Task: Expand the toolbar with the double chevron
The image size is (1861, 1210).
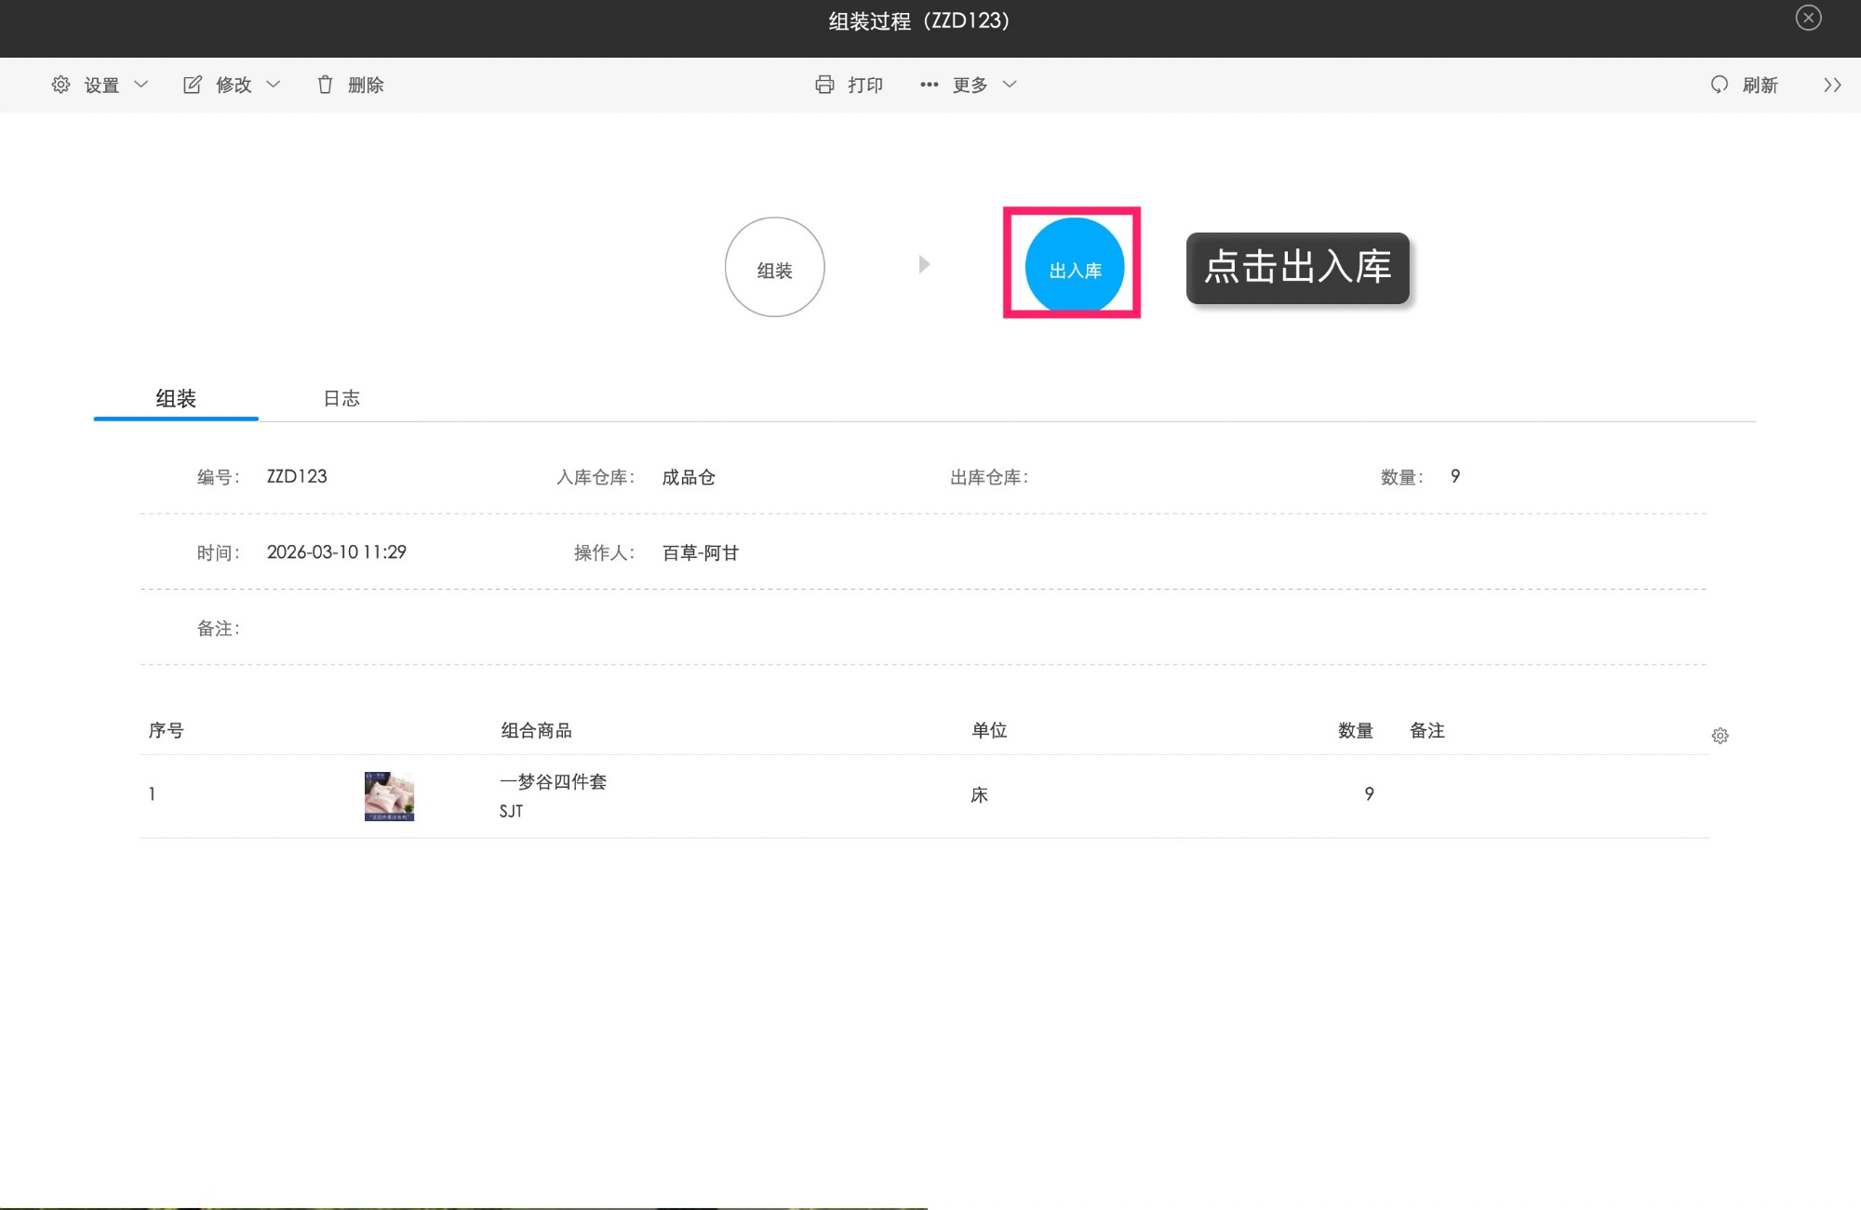Action: point(1831,85)
